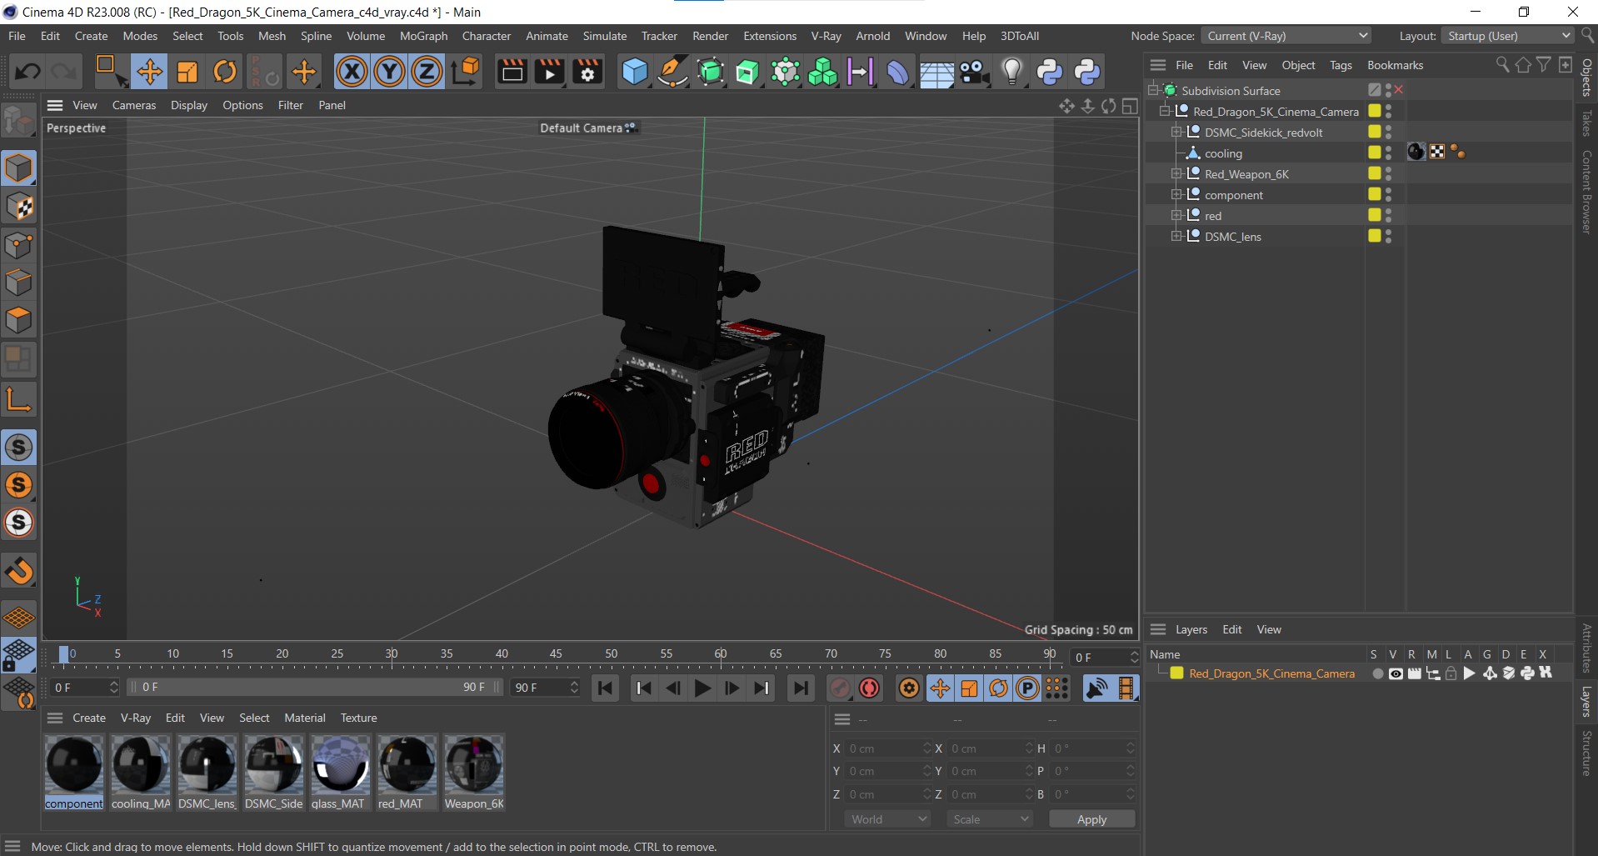Click the Coordinate System icon
This screenshot has width=1598, height=856.
click(467, 72)
